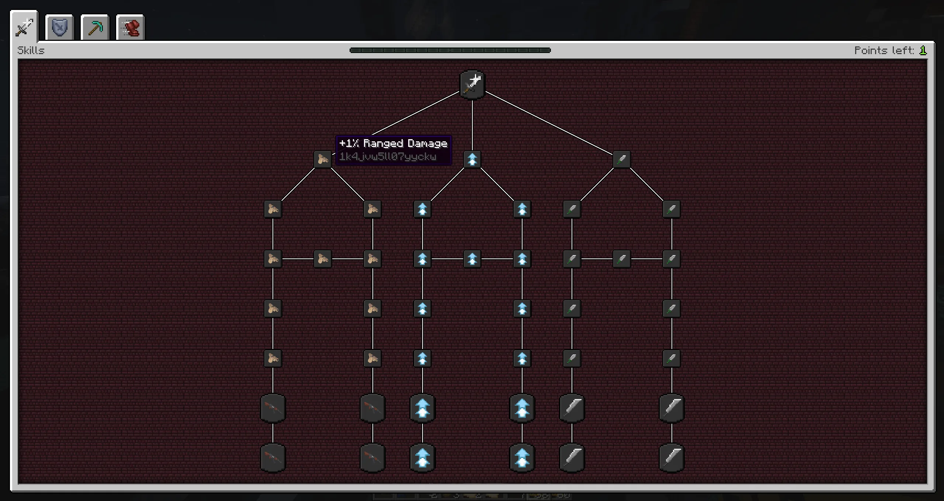Select the top blade node on the right branch
944x501 pixels.
[622, 159]
